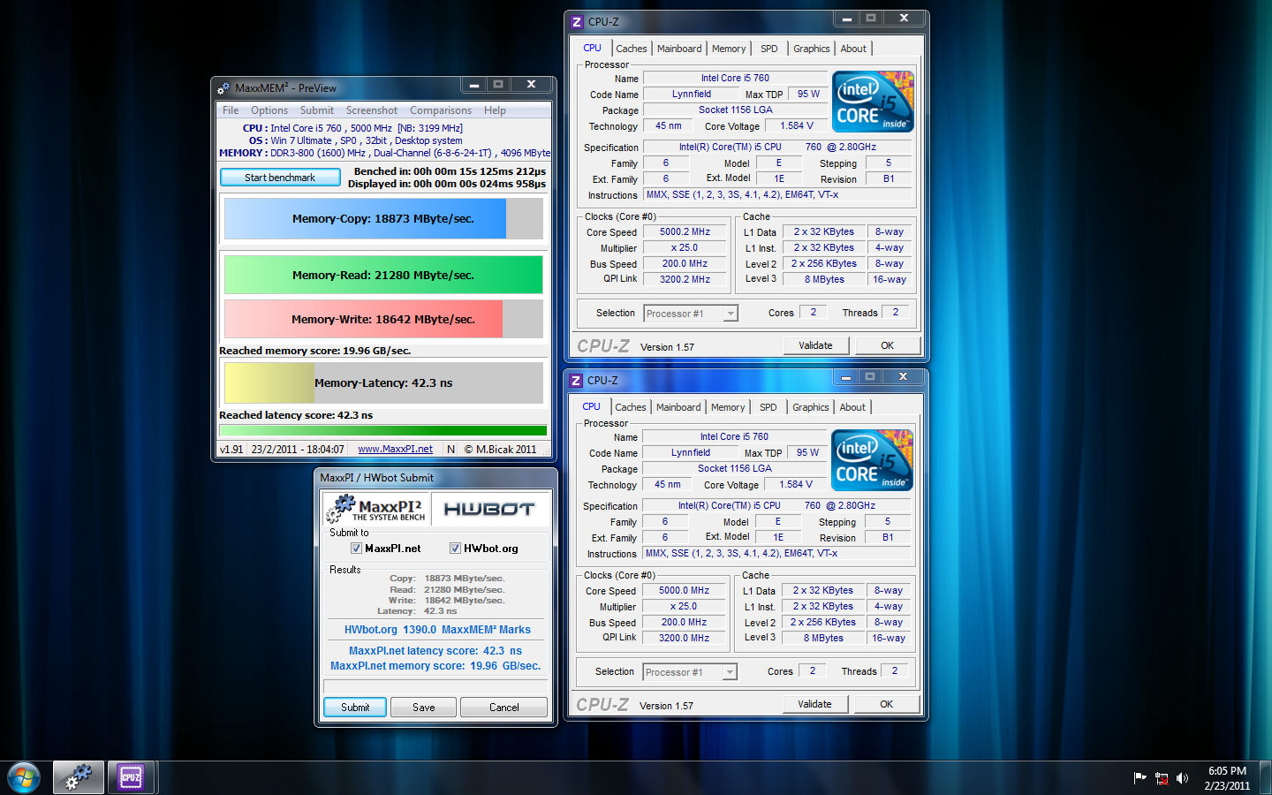
Task: Switch to Mainboard tab in lower CPU-Z
Action: (x=678, y=407)
